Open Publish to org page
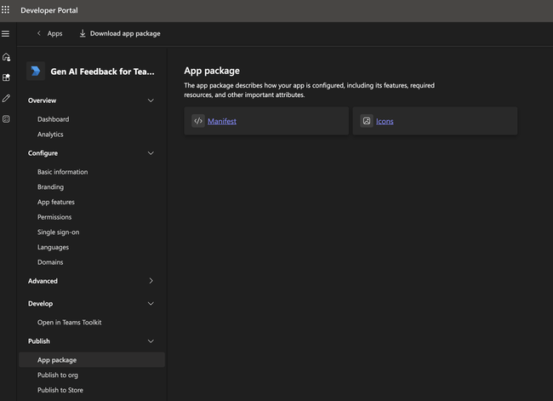Viewport: 553px width, 401px height. (58, 375)
